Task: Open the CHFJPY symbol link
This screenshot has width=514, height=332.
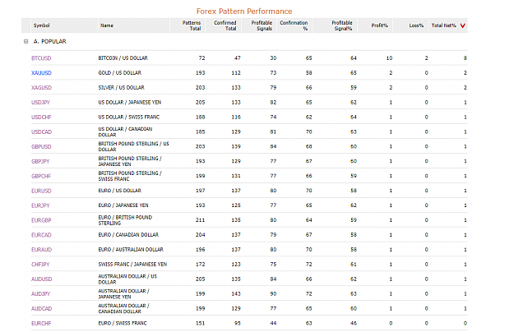Action: click(x=40, y=265)
